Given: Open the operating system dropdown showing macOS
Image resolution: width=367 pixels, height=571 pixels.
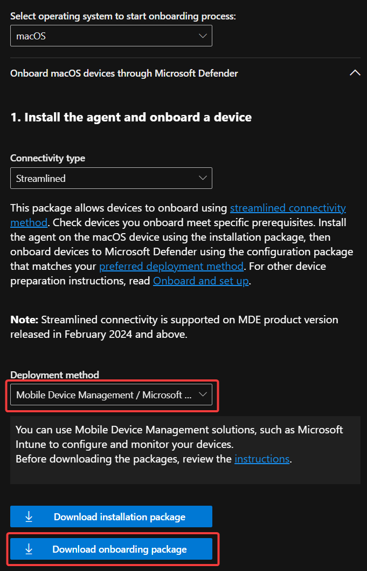Looking at the screenshot, I should pyautogui.click(x=110, y=36).
